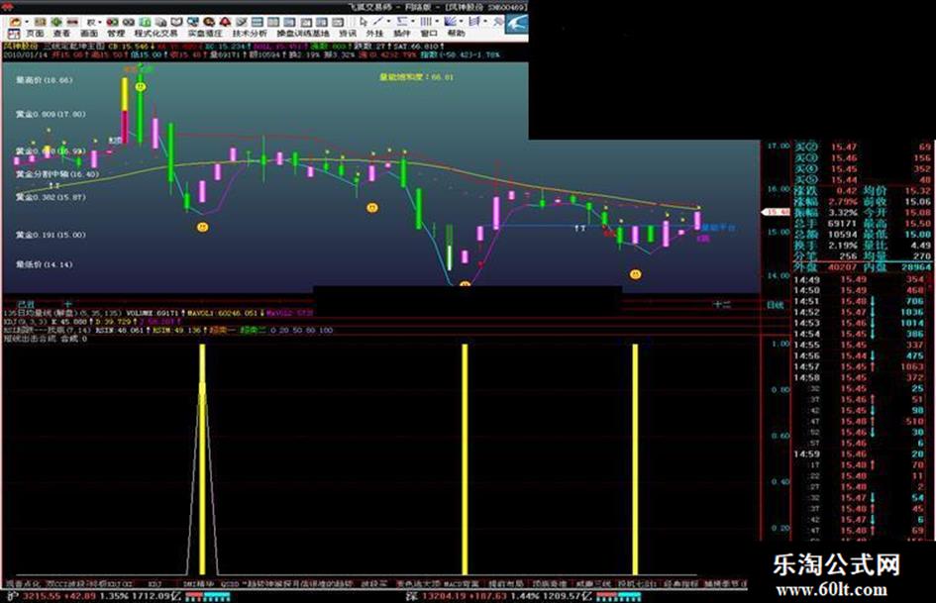
Task: Open the 页面 menu
Action: (x=36, y=34)
